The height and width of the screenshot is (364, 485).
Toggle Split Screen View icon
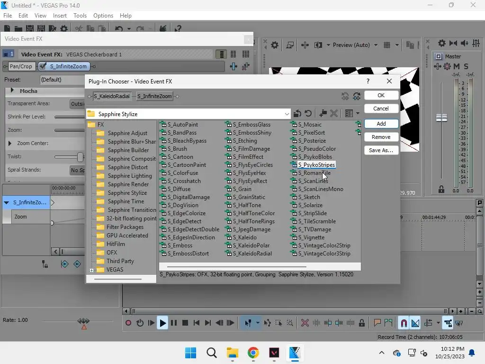point(318,45)
